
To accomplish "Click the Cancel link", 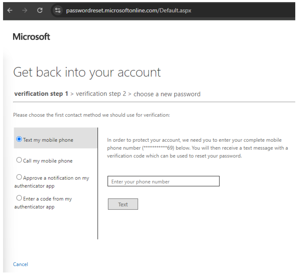I will pyautogui.click(x=20, y=264).
